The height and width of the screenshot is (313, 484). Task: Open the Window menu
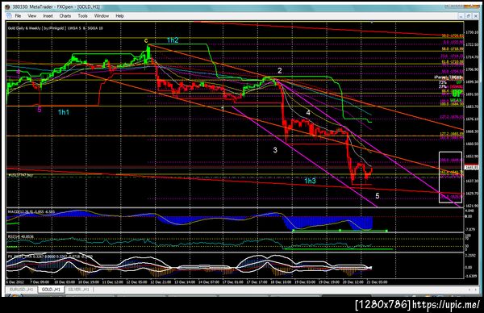tap(102, 16)
